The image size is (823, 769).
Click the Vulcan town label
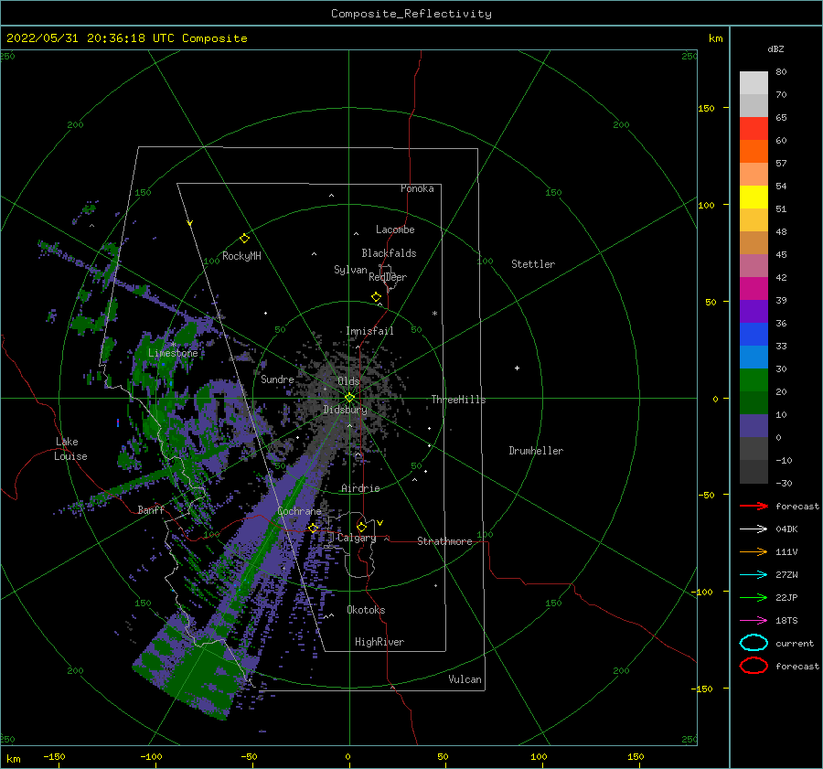click(465, 679)
